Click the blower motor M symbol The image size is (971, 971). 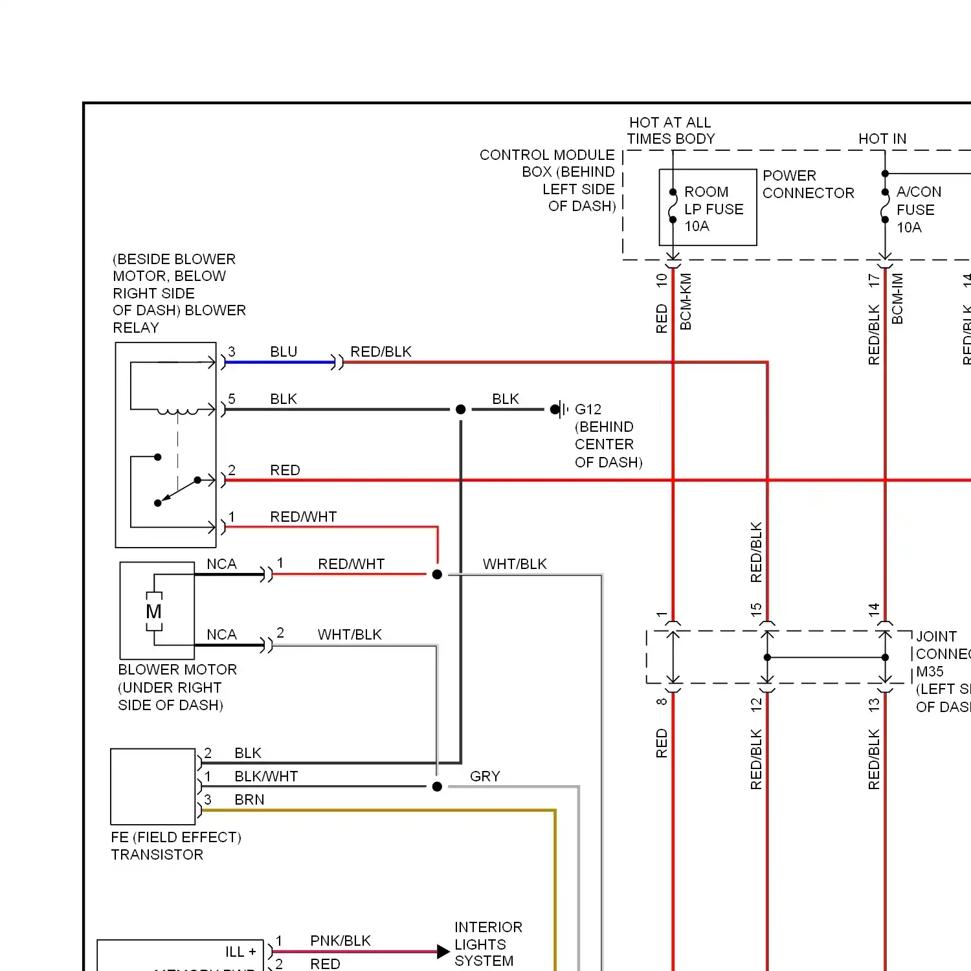[x=154, y=611]
